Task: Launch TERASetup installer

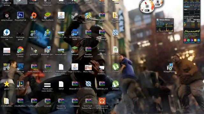Action: coord(88,84)
